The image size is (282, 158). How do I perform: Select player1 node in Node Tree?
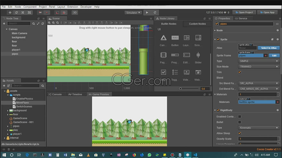pos(16,50)
